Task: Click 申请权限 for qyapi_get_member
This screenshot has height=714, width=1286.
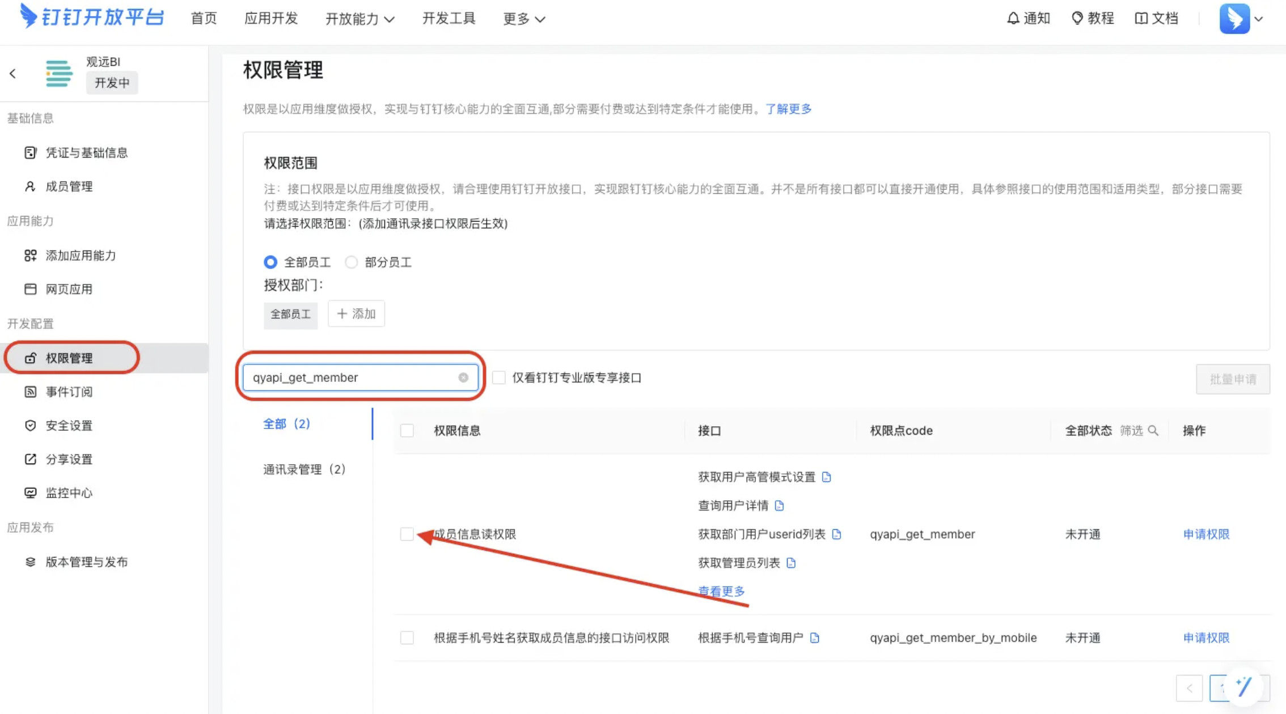Action: (1205, 534)
